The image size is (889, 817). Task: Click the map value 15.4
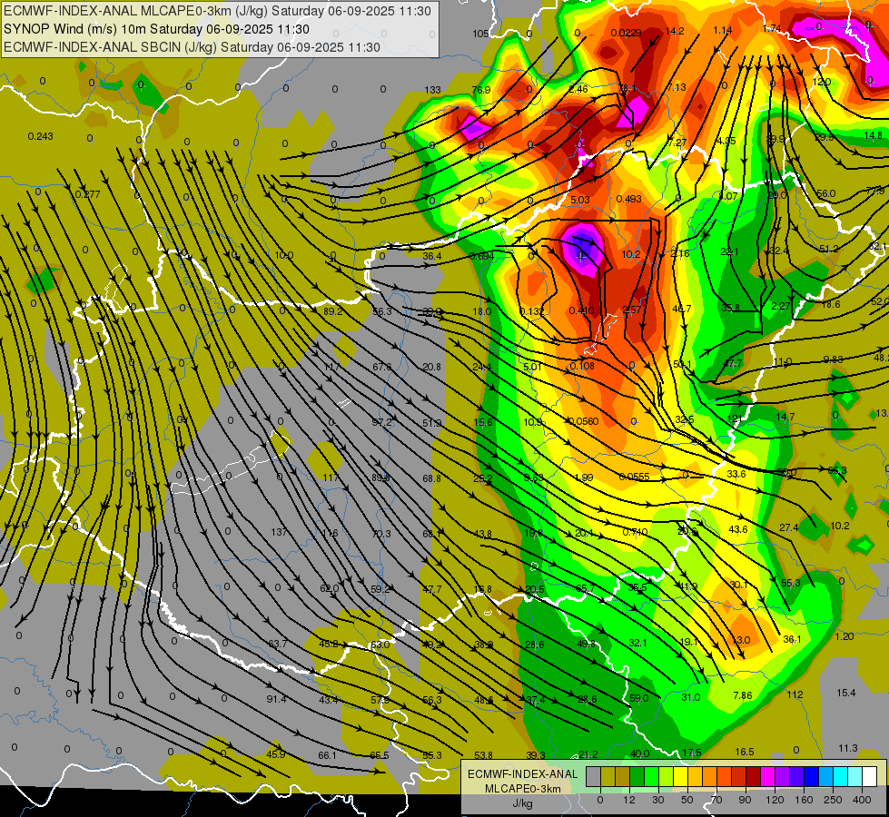click(846, 693)
